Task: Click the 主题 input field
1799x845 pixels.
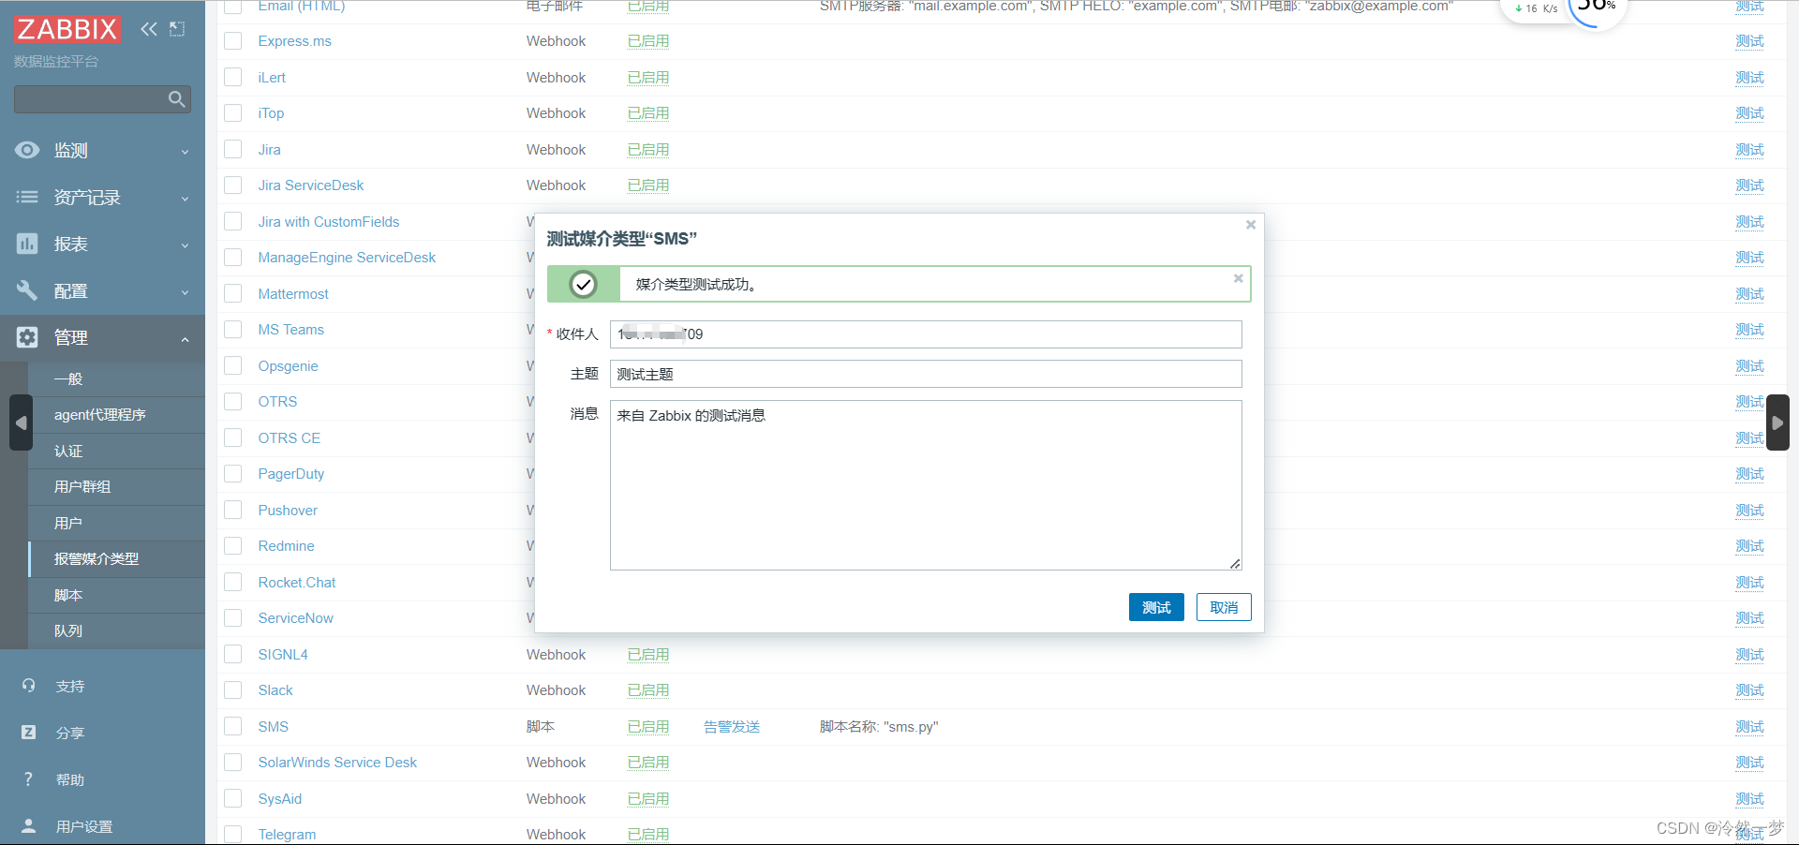Action: click(926, 374)
